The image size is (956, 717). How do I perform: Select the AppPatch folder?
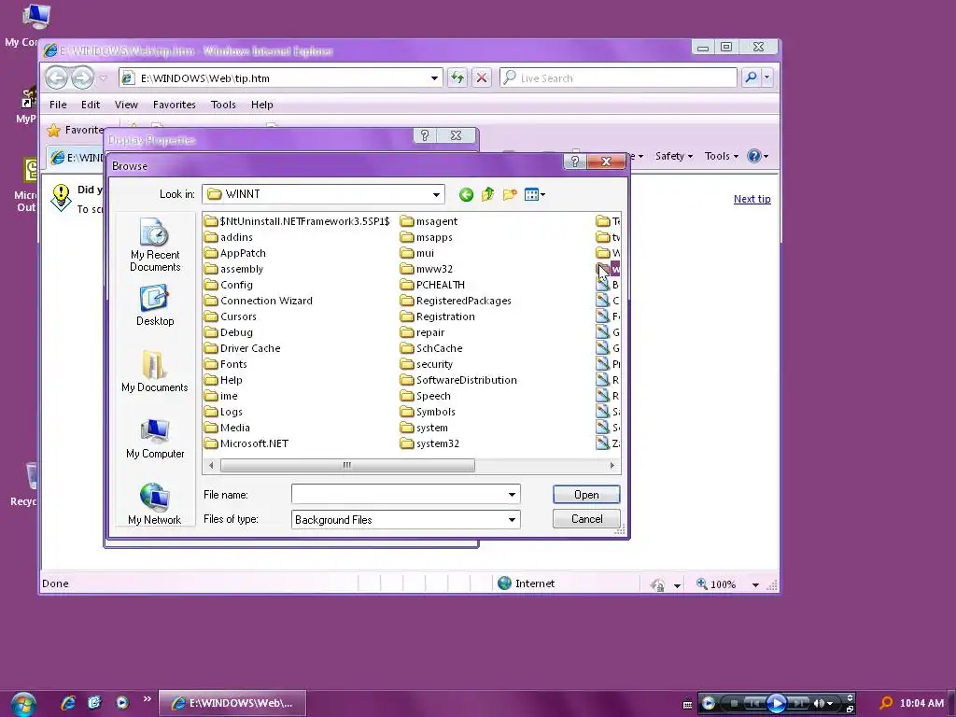point(235,253)
